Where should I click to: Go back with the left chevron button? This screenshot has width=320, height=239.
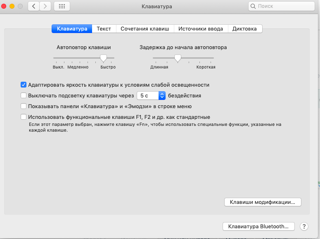34,6
